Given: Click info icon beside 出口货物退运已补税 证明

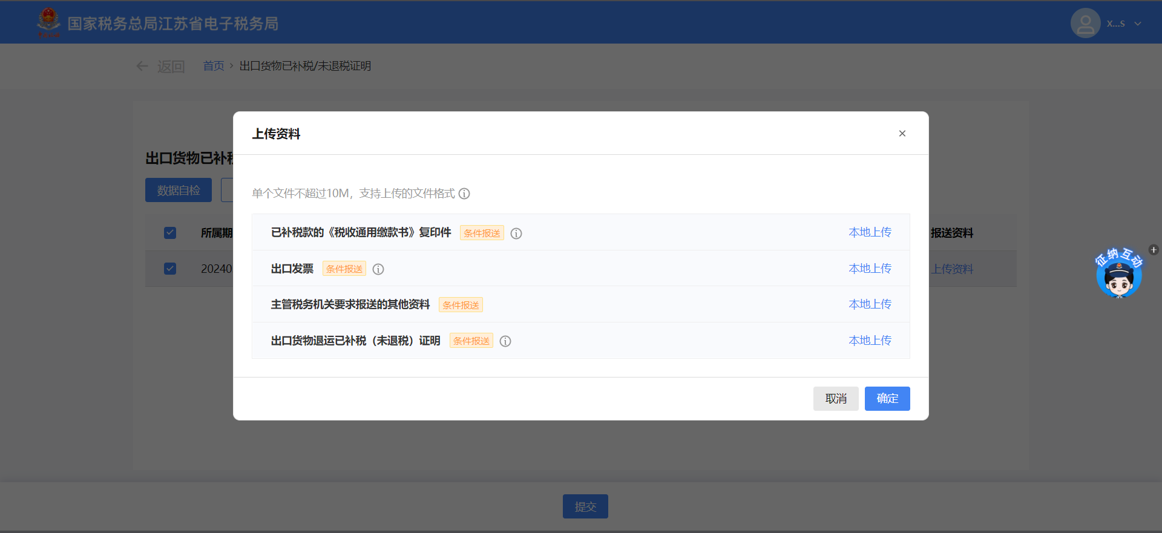Looking at the screenshot, I should [x=505, y=341].
